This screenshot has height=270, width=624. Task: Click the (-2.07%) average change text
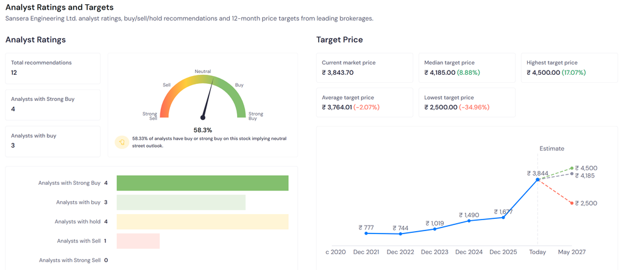click(366, 107)
